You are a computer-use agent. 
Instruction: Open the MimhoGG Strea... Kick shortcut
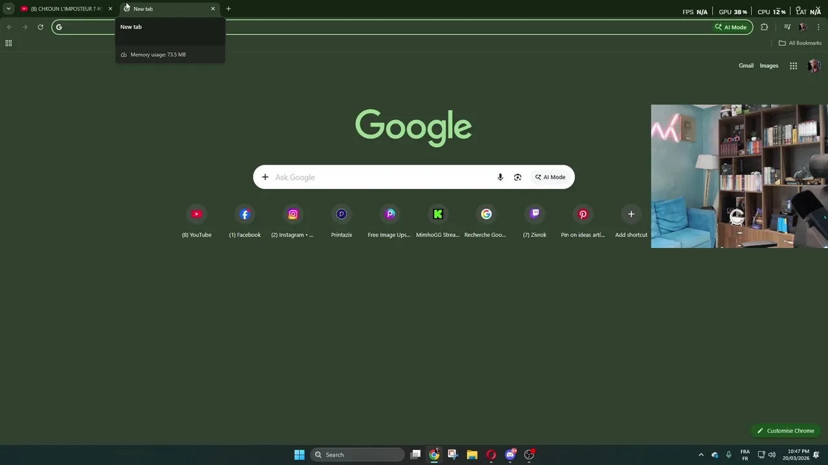tap(438, 222)
